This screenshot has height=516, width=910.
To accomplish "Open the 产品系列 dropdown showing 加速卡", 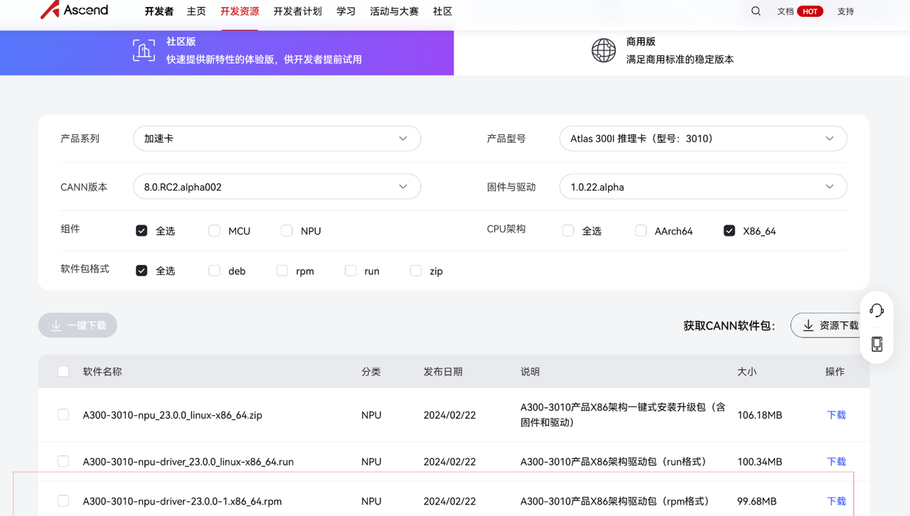I will point(277,139).
